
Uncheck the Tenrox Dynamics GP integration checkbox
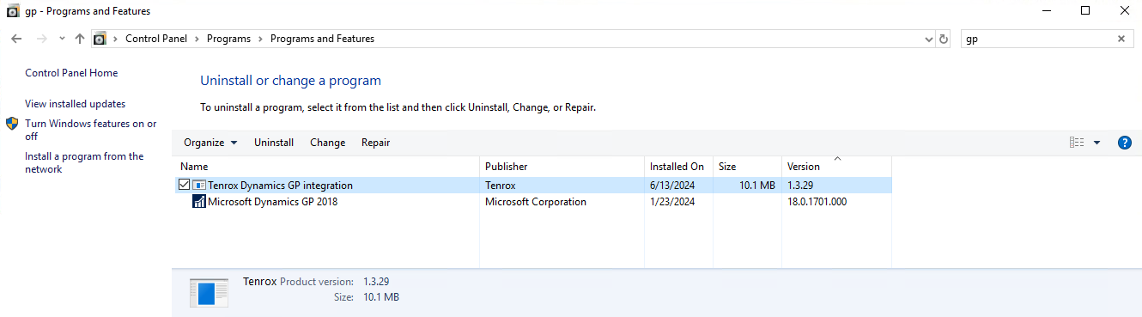(184, 185)
